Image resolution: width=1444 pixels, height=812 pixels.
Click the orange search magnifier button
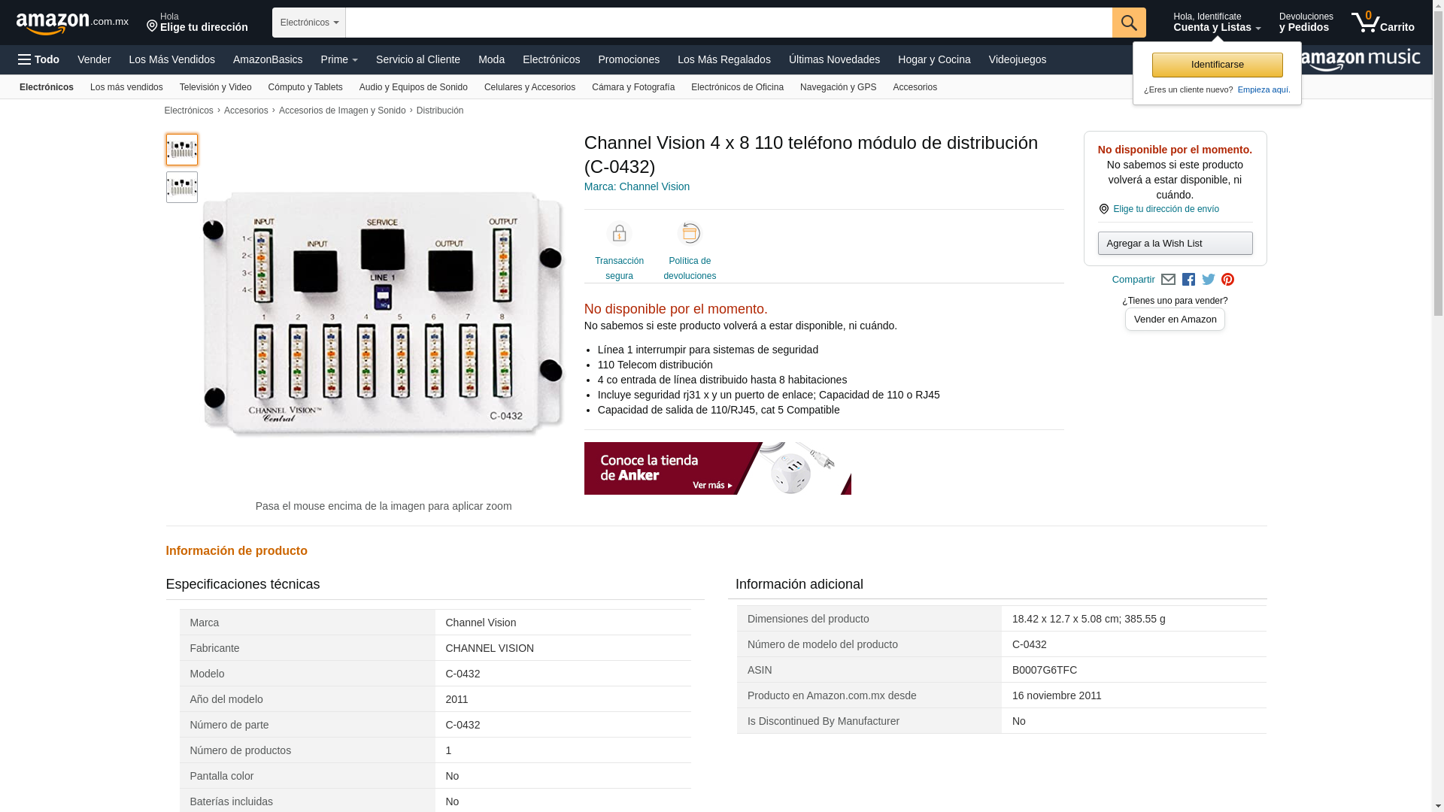(1129, 23)
